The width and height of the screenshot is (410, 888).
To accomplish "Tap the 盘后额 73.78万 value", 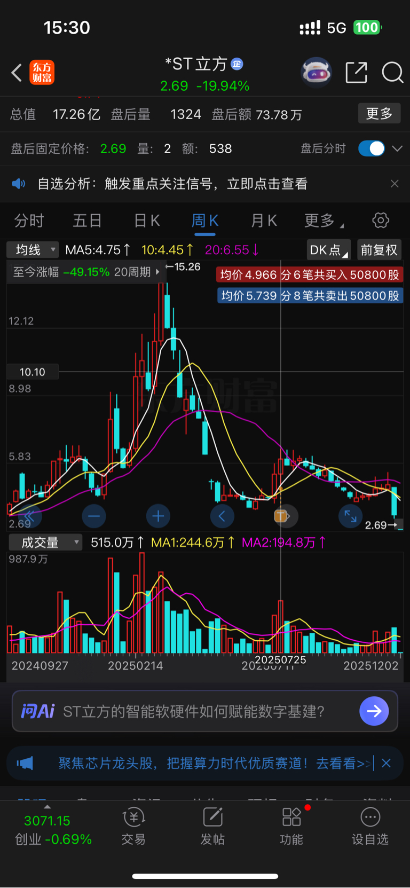I will [257, 114].
